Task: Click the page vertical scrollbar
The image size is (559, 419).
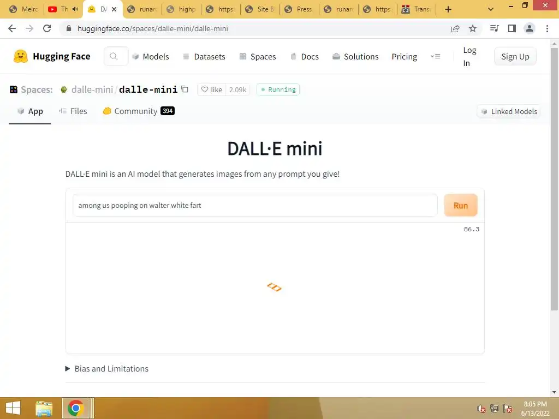Action: (554, 178)
